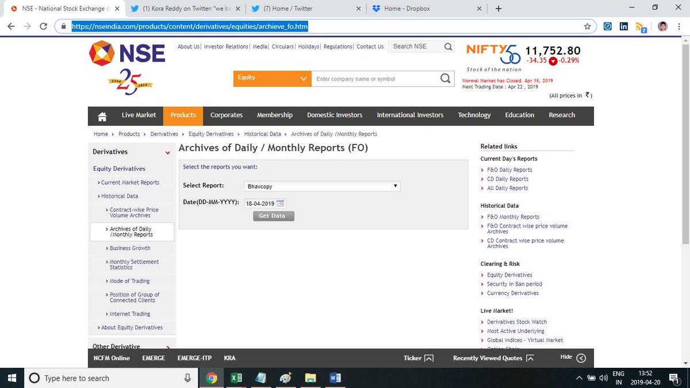Click the taskbar microphone icon
The width and height of the screenshot is (690, 388).
pyautogui.click(x=187, y=378)
